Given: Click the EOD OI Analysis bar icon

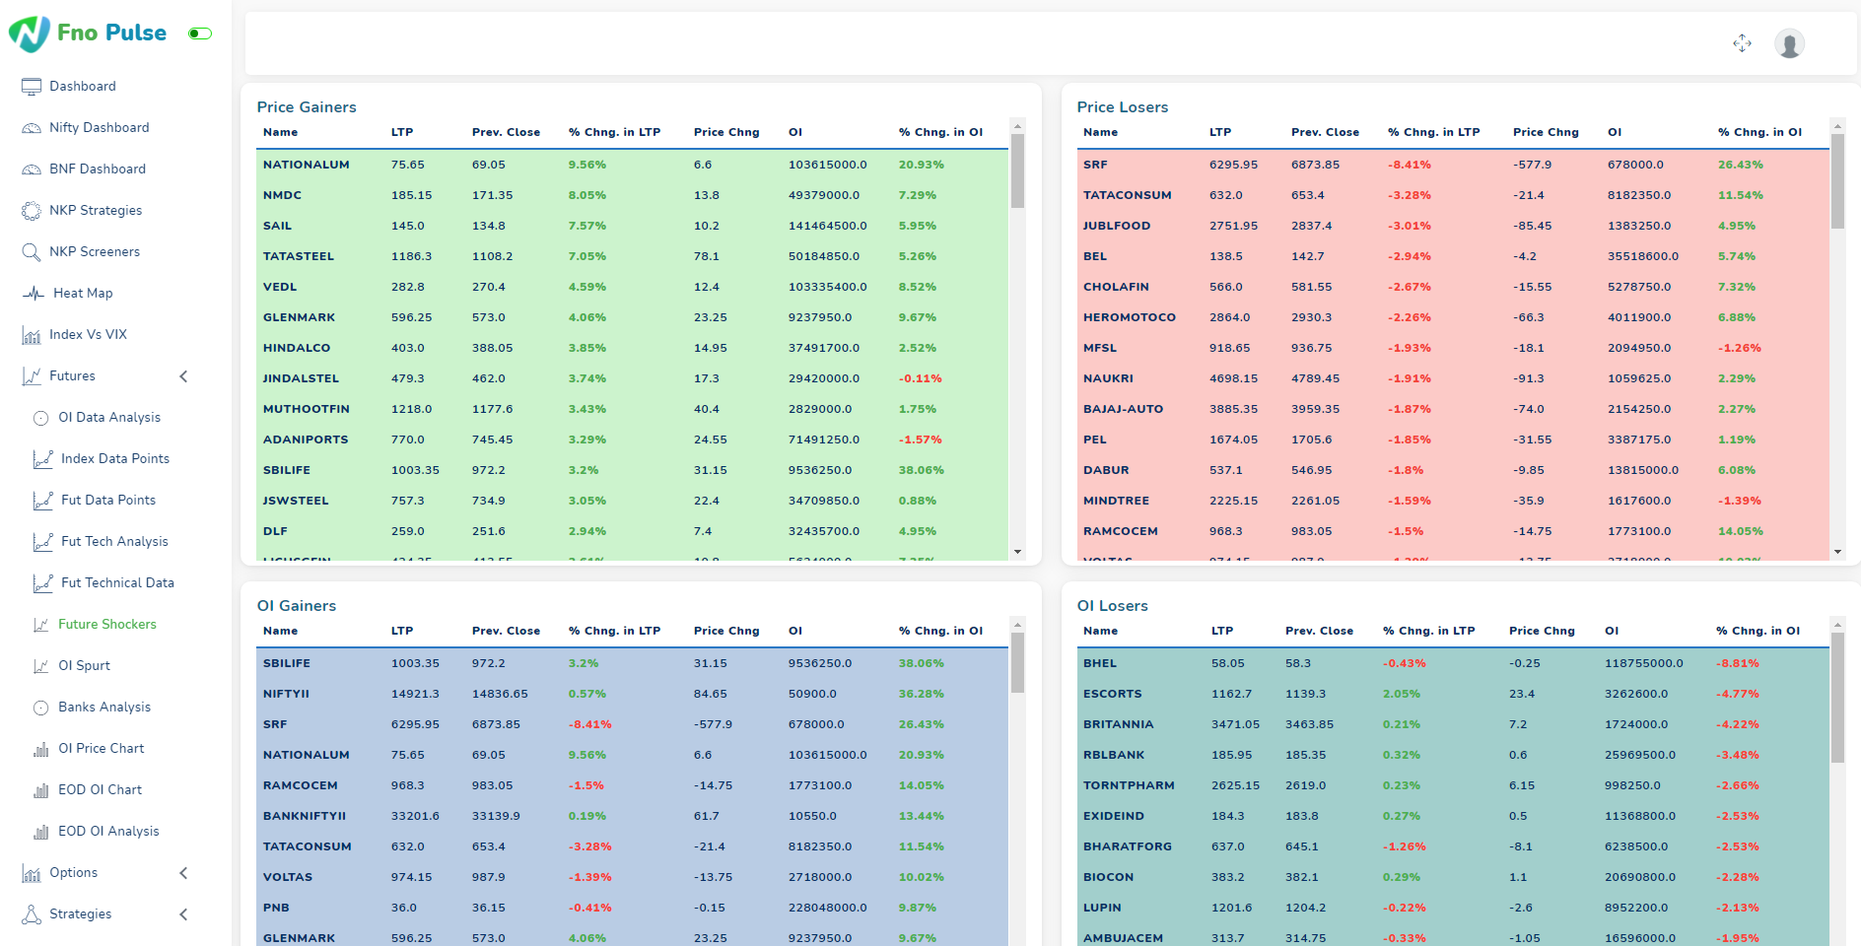Looking at the screenshot, I should pyautogui.click(x=40, y=832).
